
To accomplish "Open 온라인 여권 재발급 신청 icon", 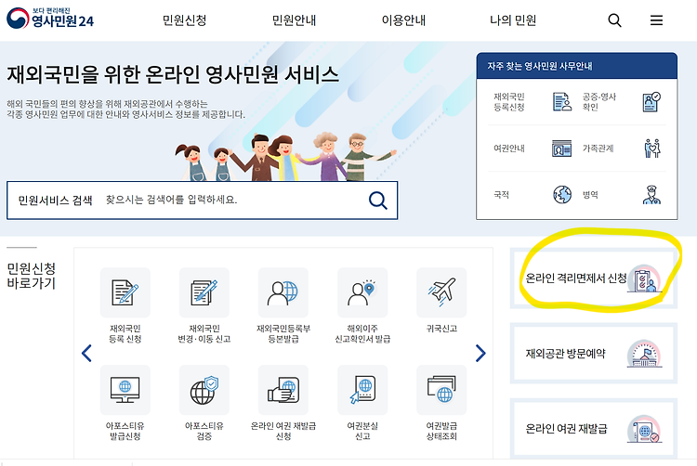I will (283, 390).
